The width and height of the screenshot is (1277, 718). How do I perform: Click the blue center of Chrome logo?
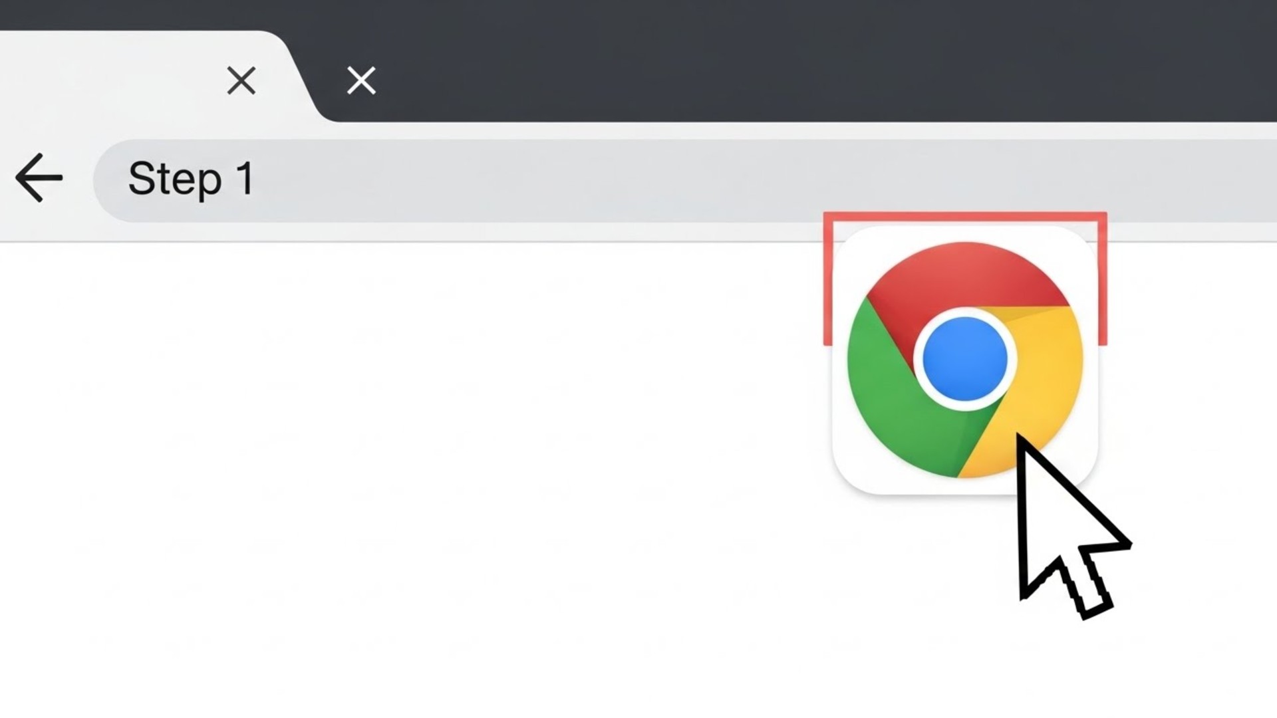click(965, 359)
